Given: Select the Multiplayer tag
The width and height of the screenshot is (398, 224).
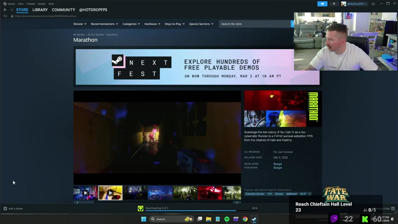Looking at the screenshot, I should [x=292, y=194].
